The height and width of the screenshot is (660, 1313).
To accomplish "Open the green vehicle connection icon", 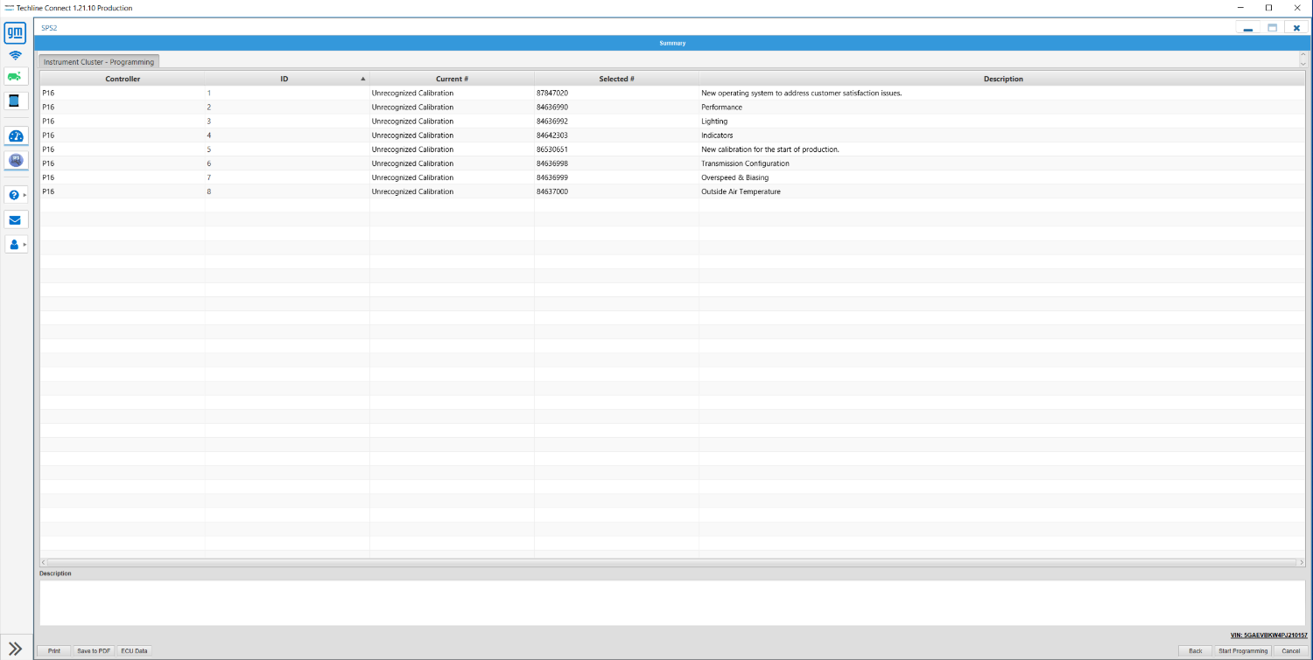I will [x=15, y=76].
